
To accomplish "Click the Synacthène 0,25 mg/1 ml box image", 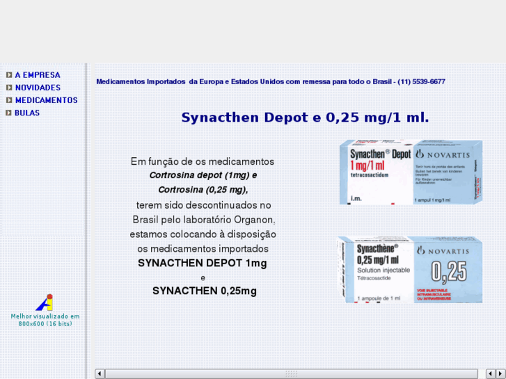I will pos(411,269).
